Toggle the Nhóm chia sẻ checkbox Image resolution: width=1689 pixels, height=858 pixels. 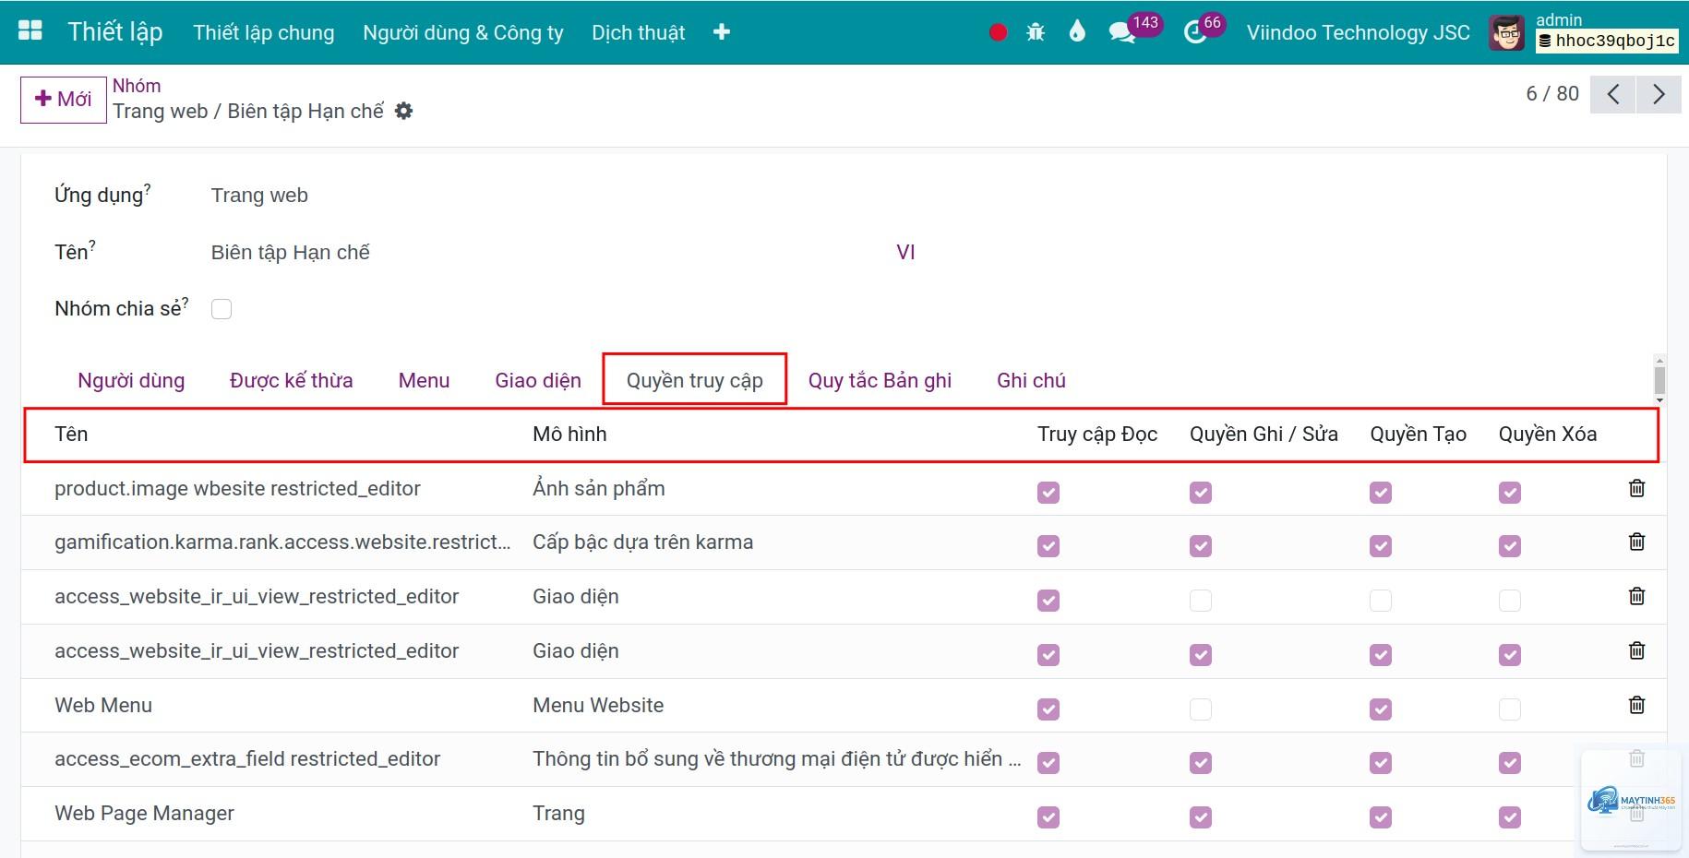coord(222,309)
